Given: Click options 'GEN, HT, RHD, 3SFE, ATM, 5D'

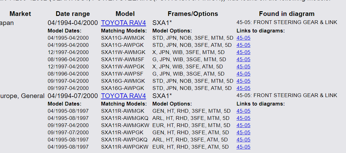Looking at the screenshot, I should tap(191, 132).
